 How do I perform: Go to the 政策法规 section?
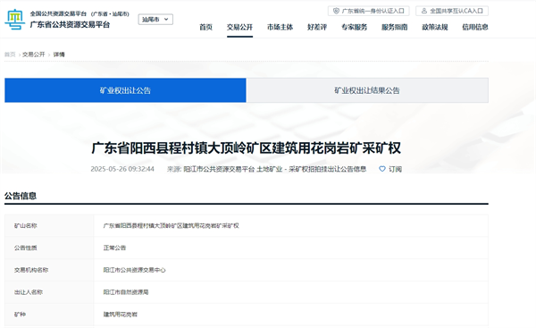tap(435, 27)
